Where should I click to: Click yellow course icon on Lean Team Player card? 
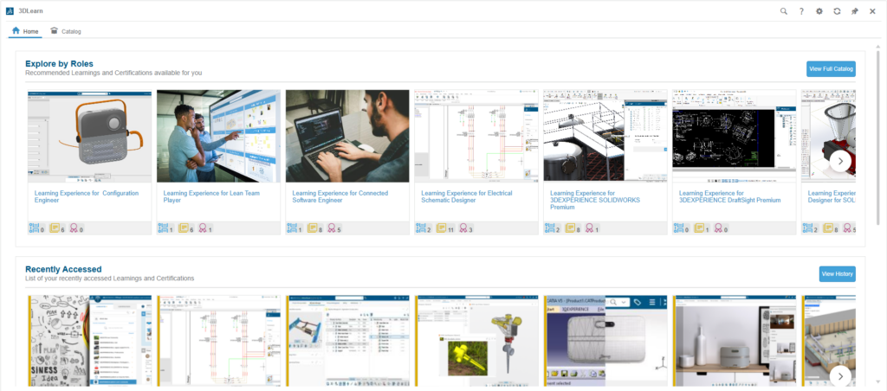(184, 228)
